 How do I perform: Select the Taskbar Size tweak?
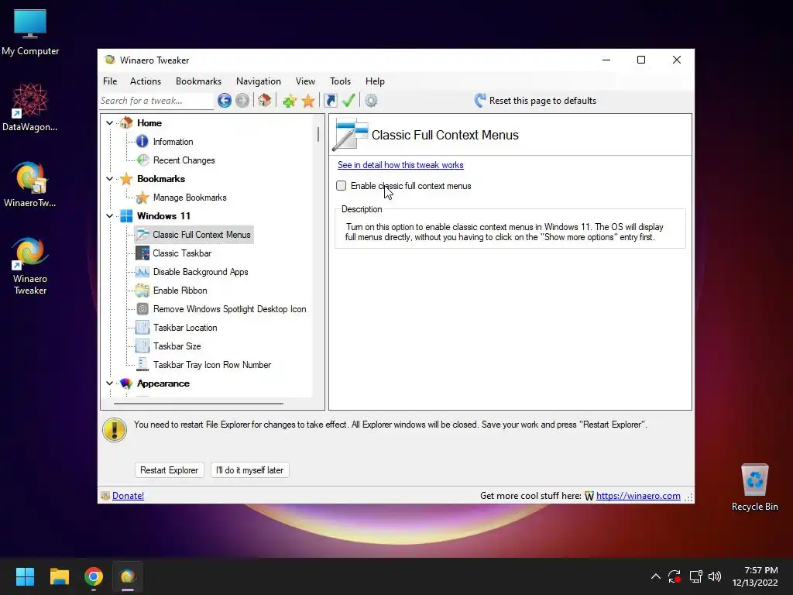point(177,346)
